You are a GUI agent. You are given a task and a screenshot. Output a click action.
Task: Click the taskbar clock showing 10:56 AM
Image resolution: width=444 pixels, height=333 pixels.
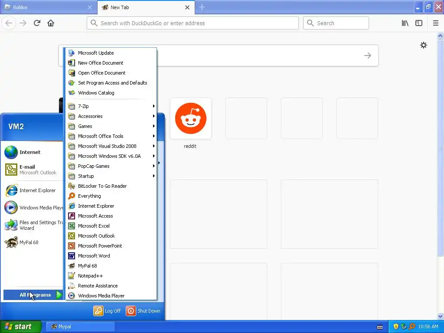[x=428, y=326]
